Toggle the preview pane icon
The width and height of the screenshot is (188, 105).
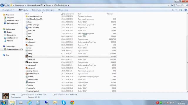[x=181, y=10]
